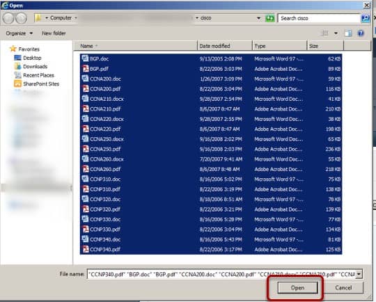This screenshot has height=302, width=376.
Task: Create a New folder
Action: coord(54,33)
